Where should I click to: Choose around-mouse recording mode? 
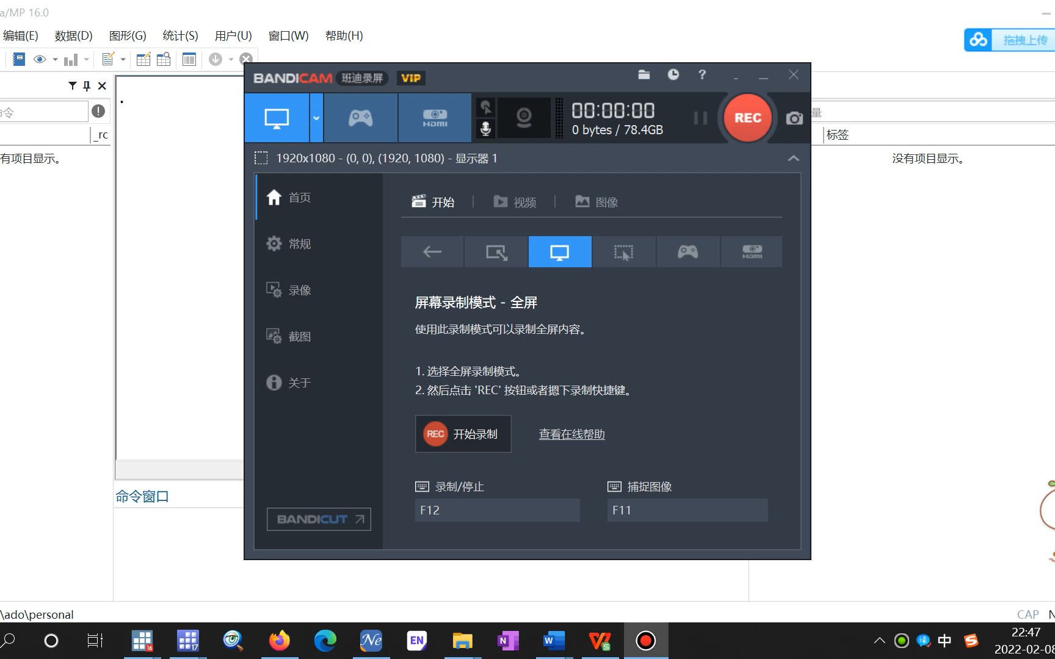coord(623,251)
